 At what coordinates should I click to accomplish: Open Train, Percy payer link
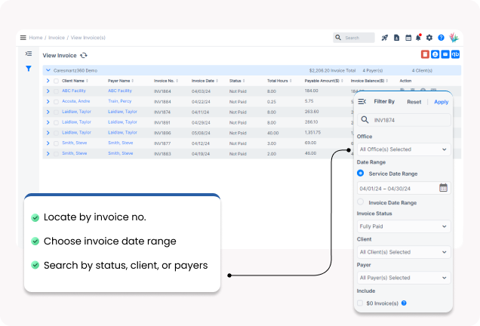click(x=119, y=101)
